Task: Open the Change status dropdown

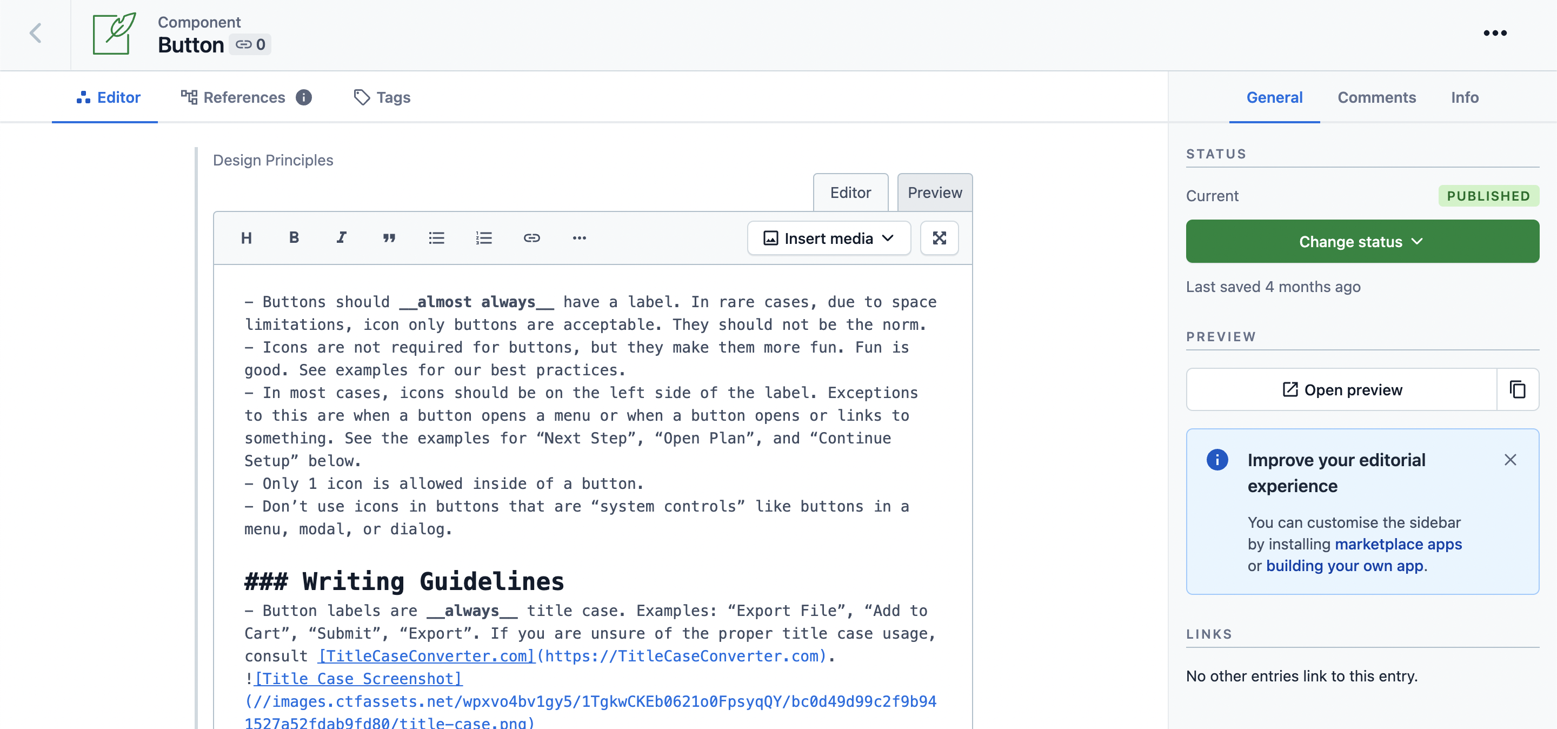Action: click(x=1361, y=241)
